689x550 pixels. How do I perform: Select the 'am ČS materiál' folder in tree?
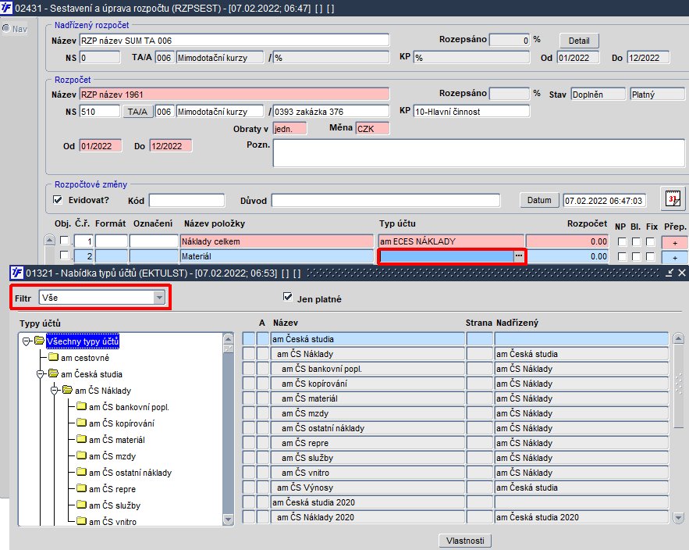(x=117, y=440)
